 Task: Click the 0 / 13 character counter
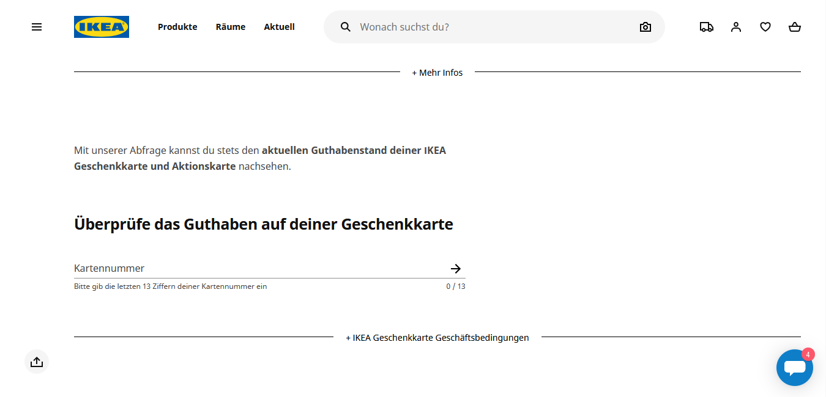[456, 286]
